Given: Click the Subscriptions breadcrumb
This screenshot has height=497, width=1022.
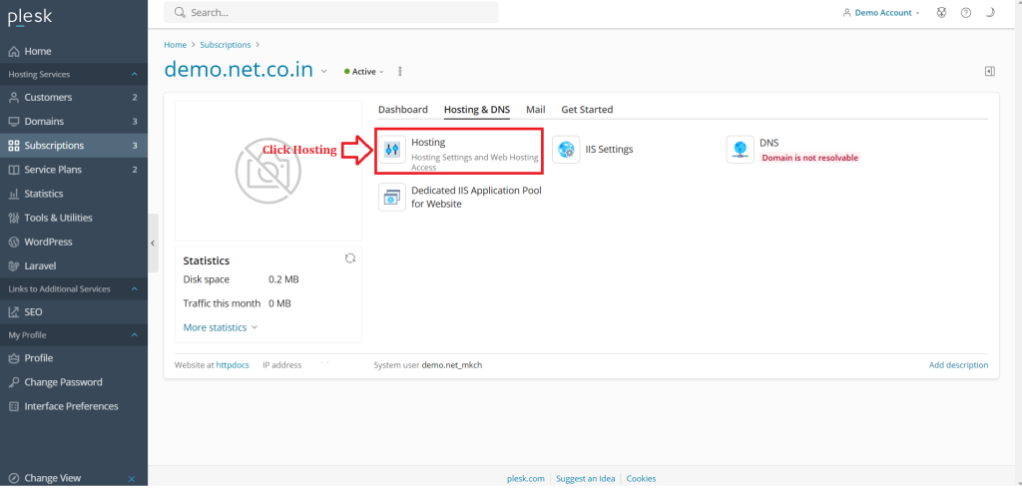Looking at the screenshot, I should click(226, 45).
